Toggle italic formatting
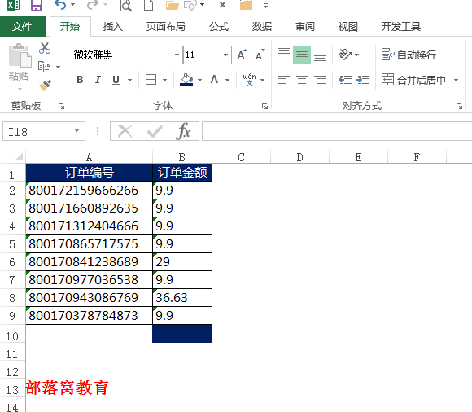This screenshot has width=472, height=412. (x=98, y=80)
